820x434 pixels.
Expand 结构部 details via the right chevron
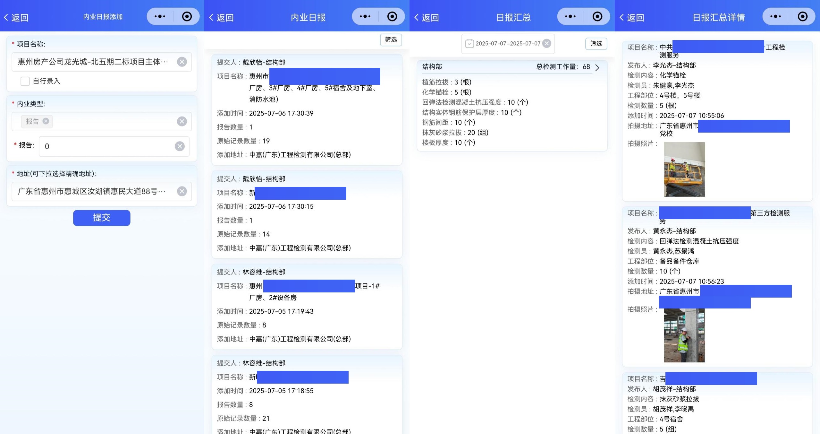tap(597, 68)
